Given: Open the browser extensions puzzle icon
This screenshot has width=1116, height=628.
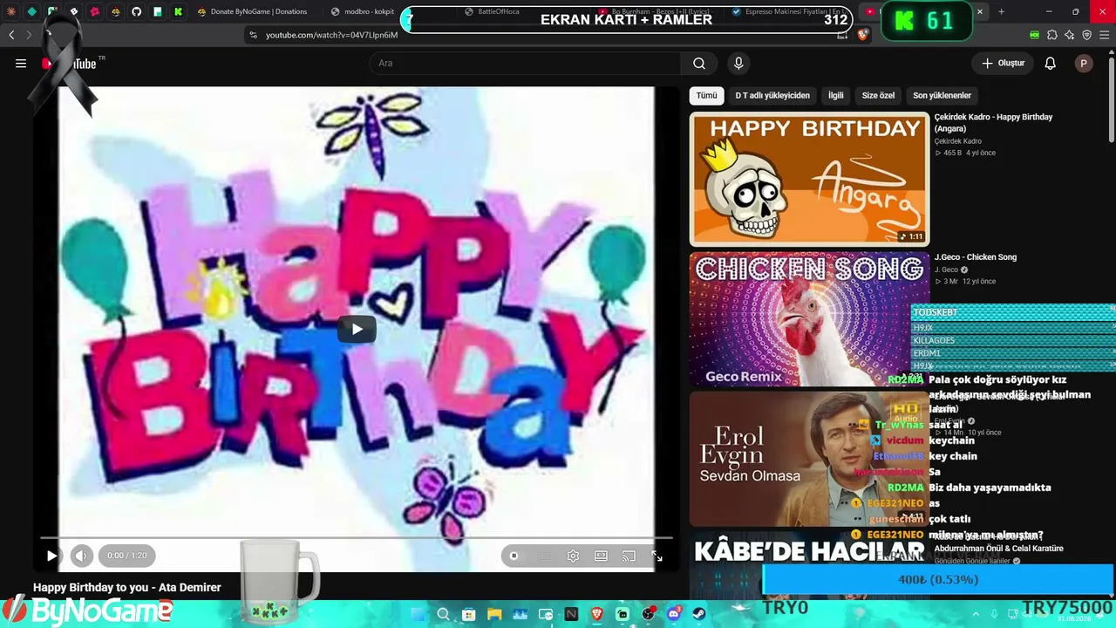Looking at the screenshot, I should pos(1052,35).
